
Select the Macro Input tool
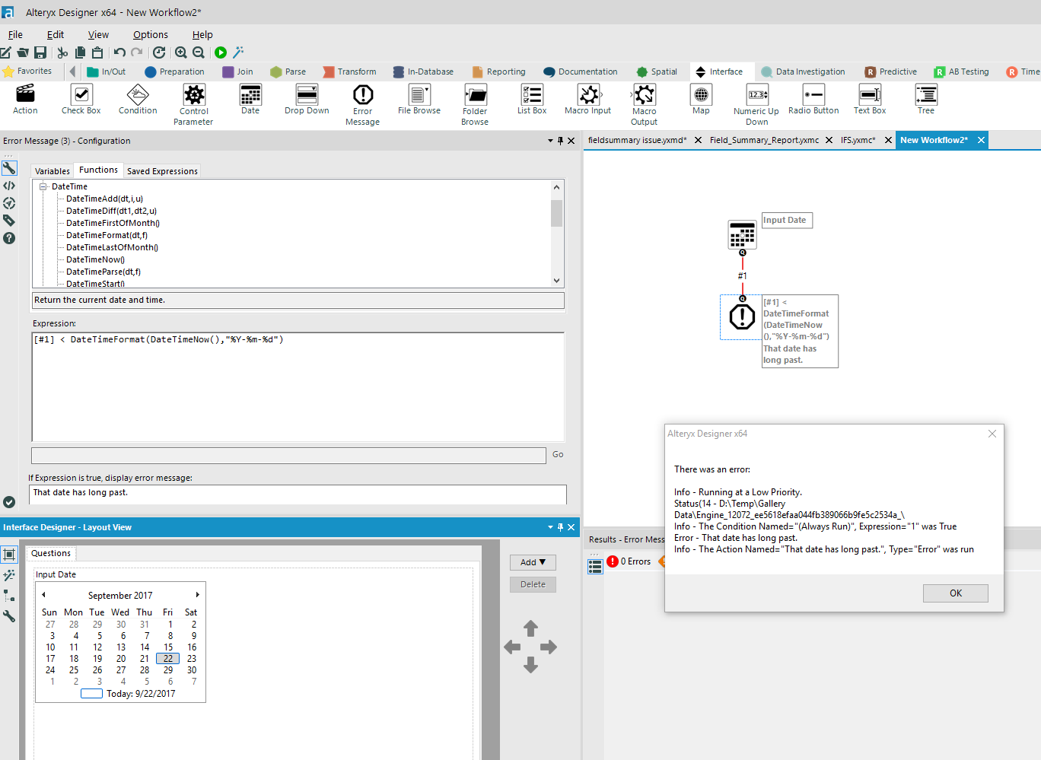point(587,99)
